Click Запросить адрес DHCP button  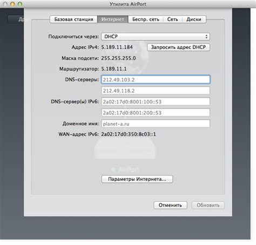click(x=178, y=47)
